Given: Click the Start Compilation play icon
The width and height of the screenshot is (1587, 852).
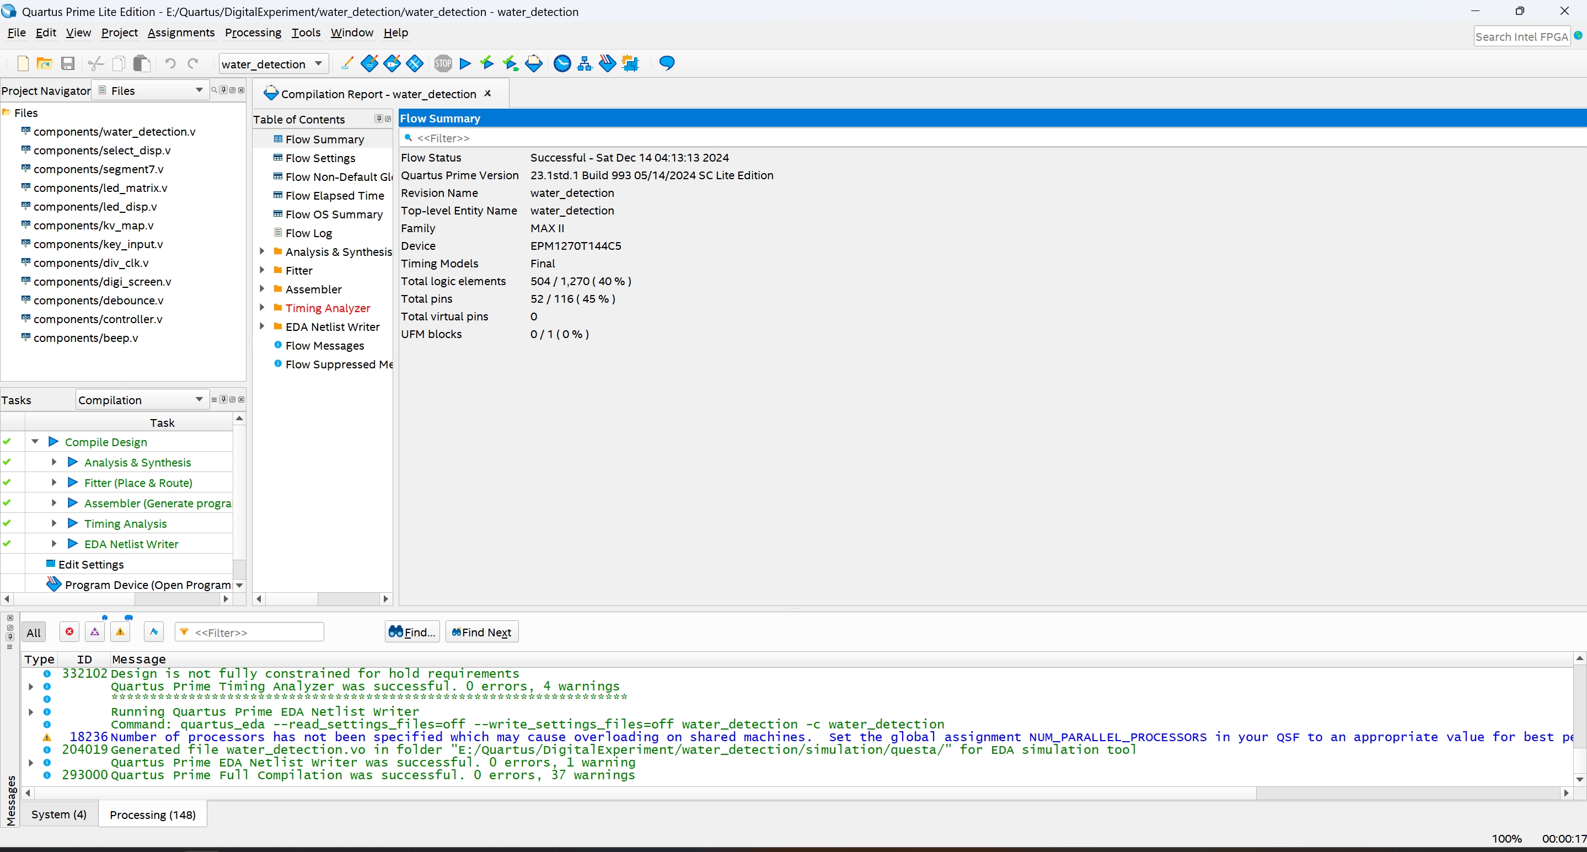Looking at the screenshot, I should click(466, 63).
